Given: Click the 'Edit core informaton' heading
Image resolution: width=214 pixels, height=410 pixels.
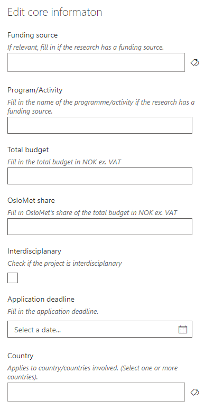Looking at the screenshot, I should (x=54, y=12).
